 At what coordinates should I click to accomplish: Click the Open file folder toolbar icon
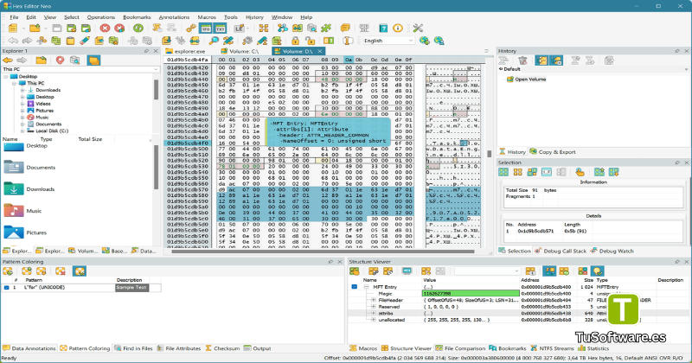click(35, 29)
